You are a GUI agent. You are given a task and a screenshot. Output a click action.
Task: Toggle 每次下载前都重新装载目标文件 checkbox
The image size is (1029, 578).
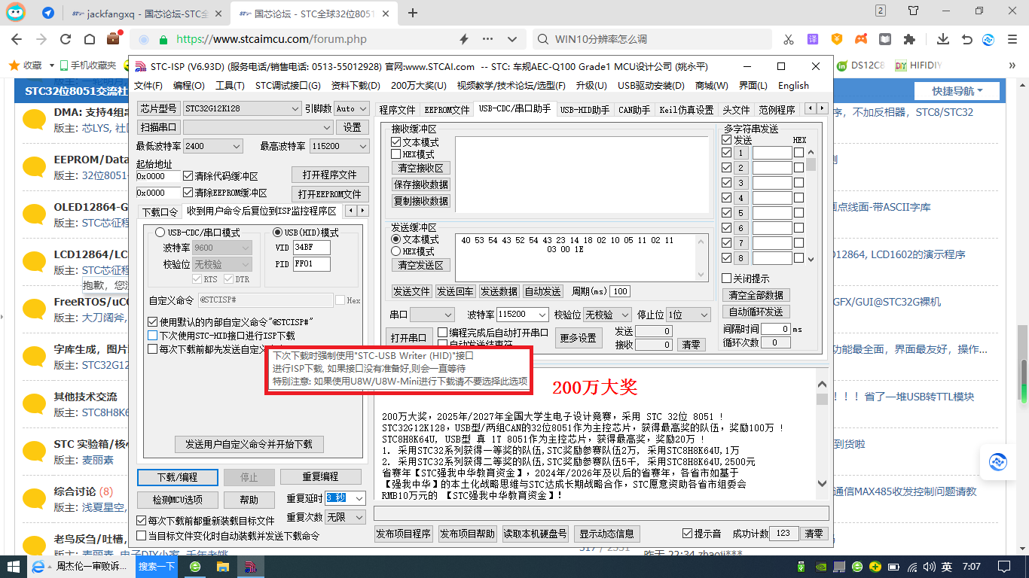tap(141, 521)
